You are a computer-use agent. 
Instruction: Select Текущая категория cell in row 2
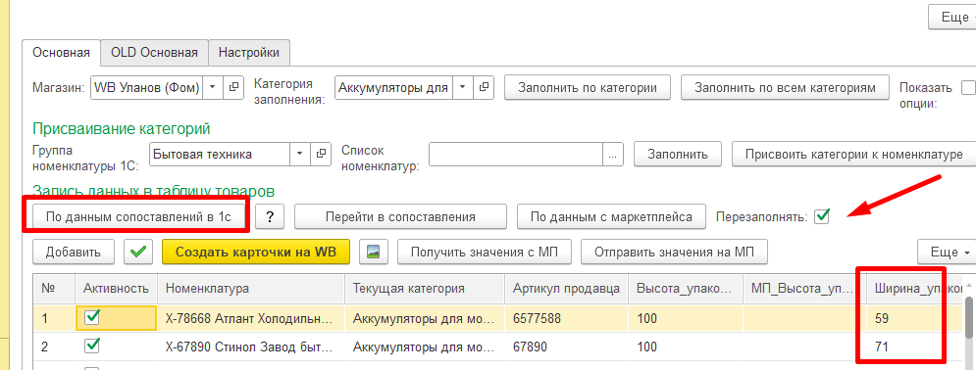pyautogui.click(x=425, y=347)
